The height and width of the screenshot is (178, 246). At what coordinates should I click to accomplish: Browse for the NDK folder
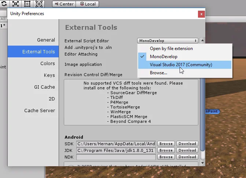pyautogui.click(x=166, y=157)
